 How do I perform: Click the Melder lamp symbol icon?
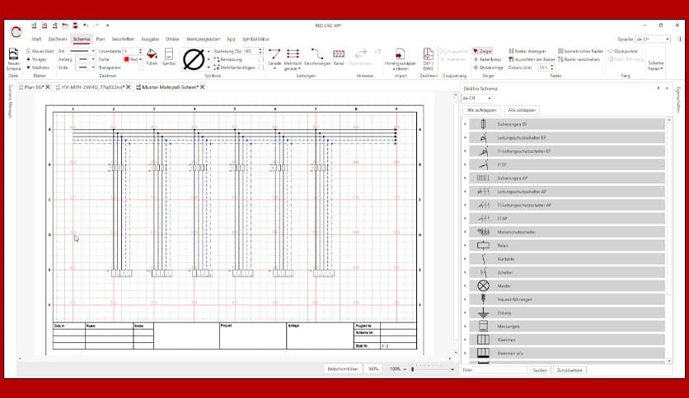[x=483, y=286]
